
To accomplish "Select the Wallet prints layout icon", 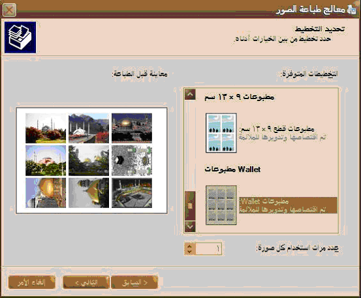I will [221, 205].
